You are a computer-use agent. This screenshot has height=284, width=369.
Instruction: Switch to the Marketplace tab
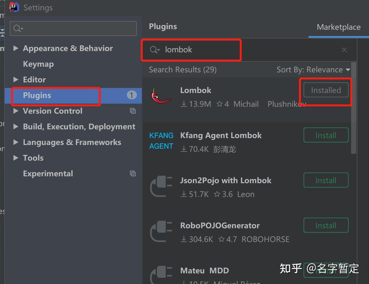click(338, 27)
